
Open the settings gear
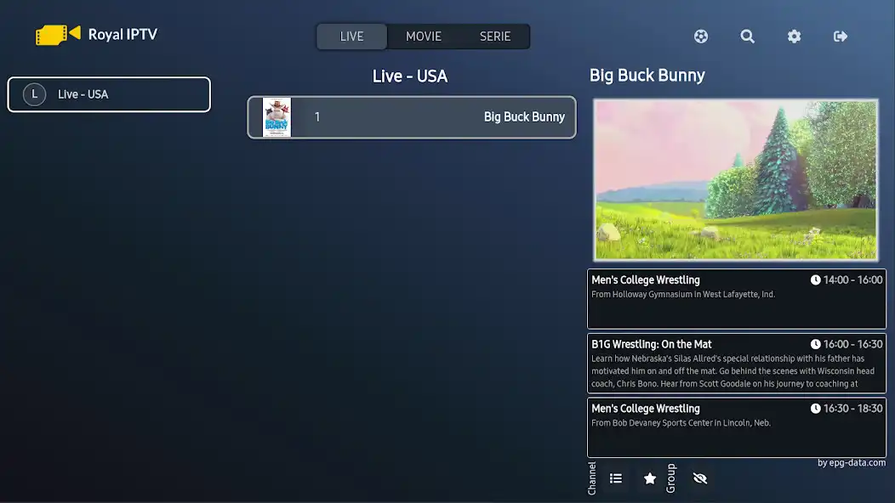793,36
